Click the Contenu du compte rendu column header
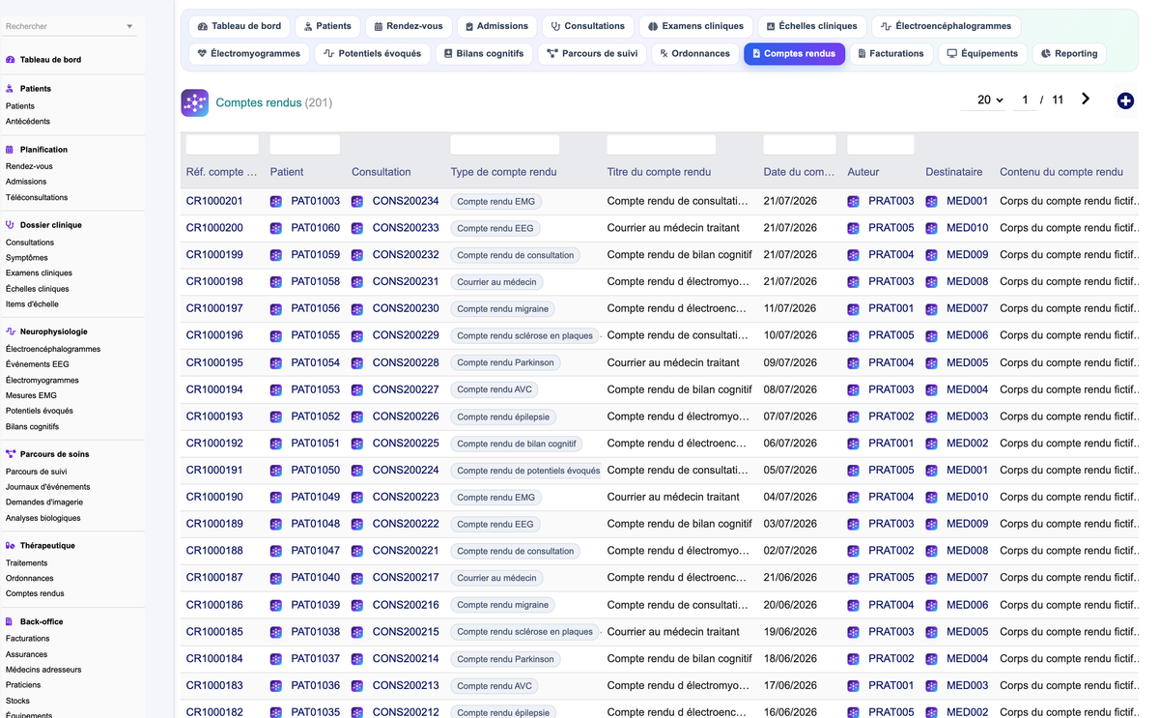 [x=1061, y=172]
